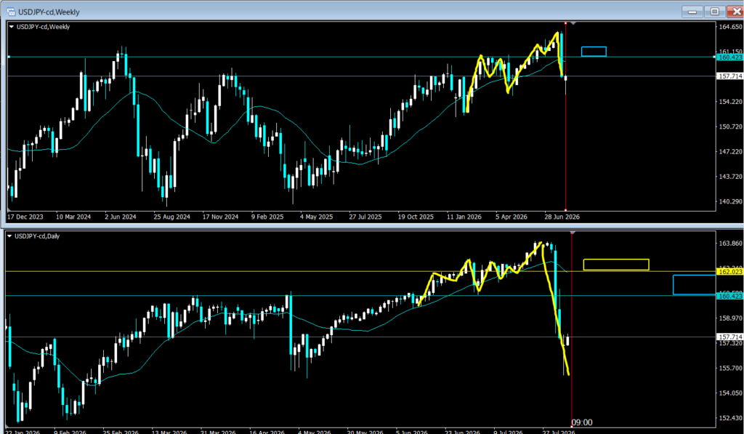Click the 162.023 yellow price tag on Daily scale
The width and height of the screenshot is (744, 434).
[x=729, y=272]
